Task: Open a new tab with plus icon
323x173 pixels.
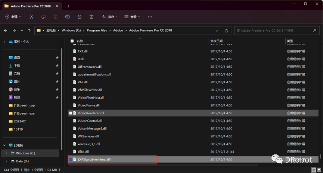Action: point(68,6)
